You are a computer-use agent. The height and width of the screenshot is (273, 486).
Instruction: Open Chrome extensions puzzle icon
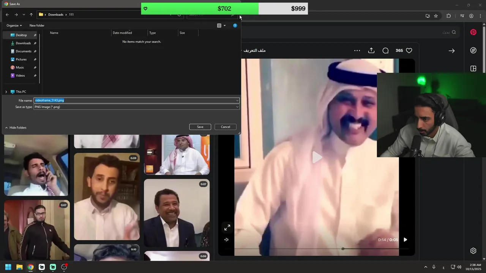(448, 16)
